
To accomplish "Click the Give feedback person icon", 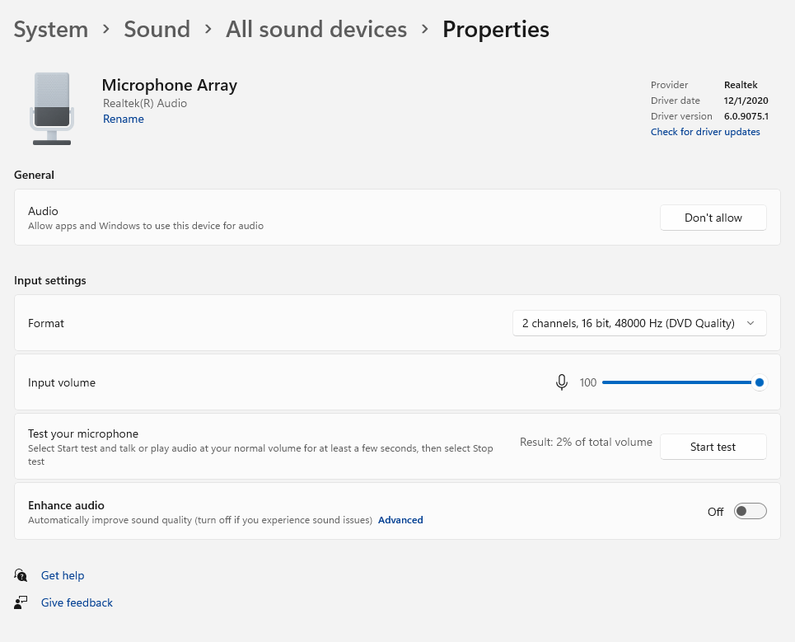I will tap(21, 602).
